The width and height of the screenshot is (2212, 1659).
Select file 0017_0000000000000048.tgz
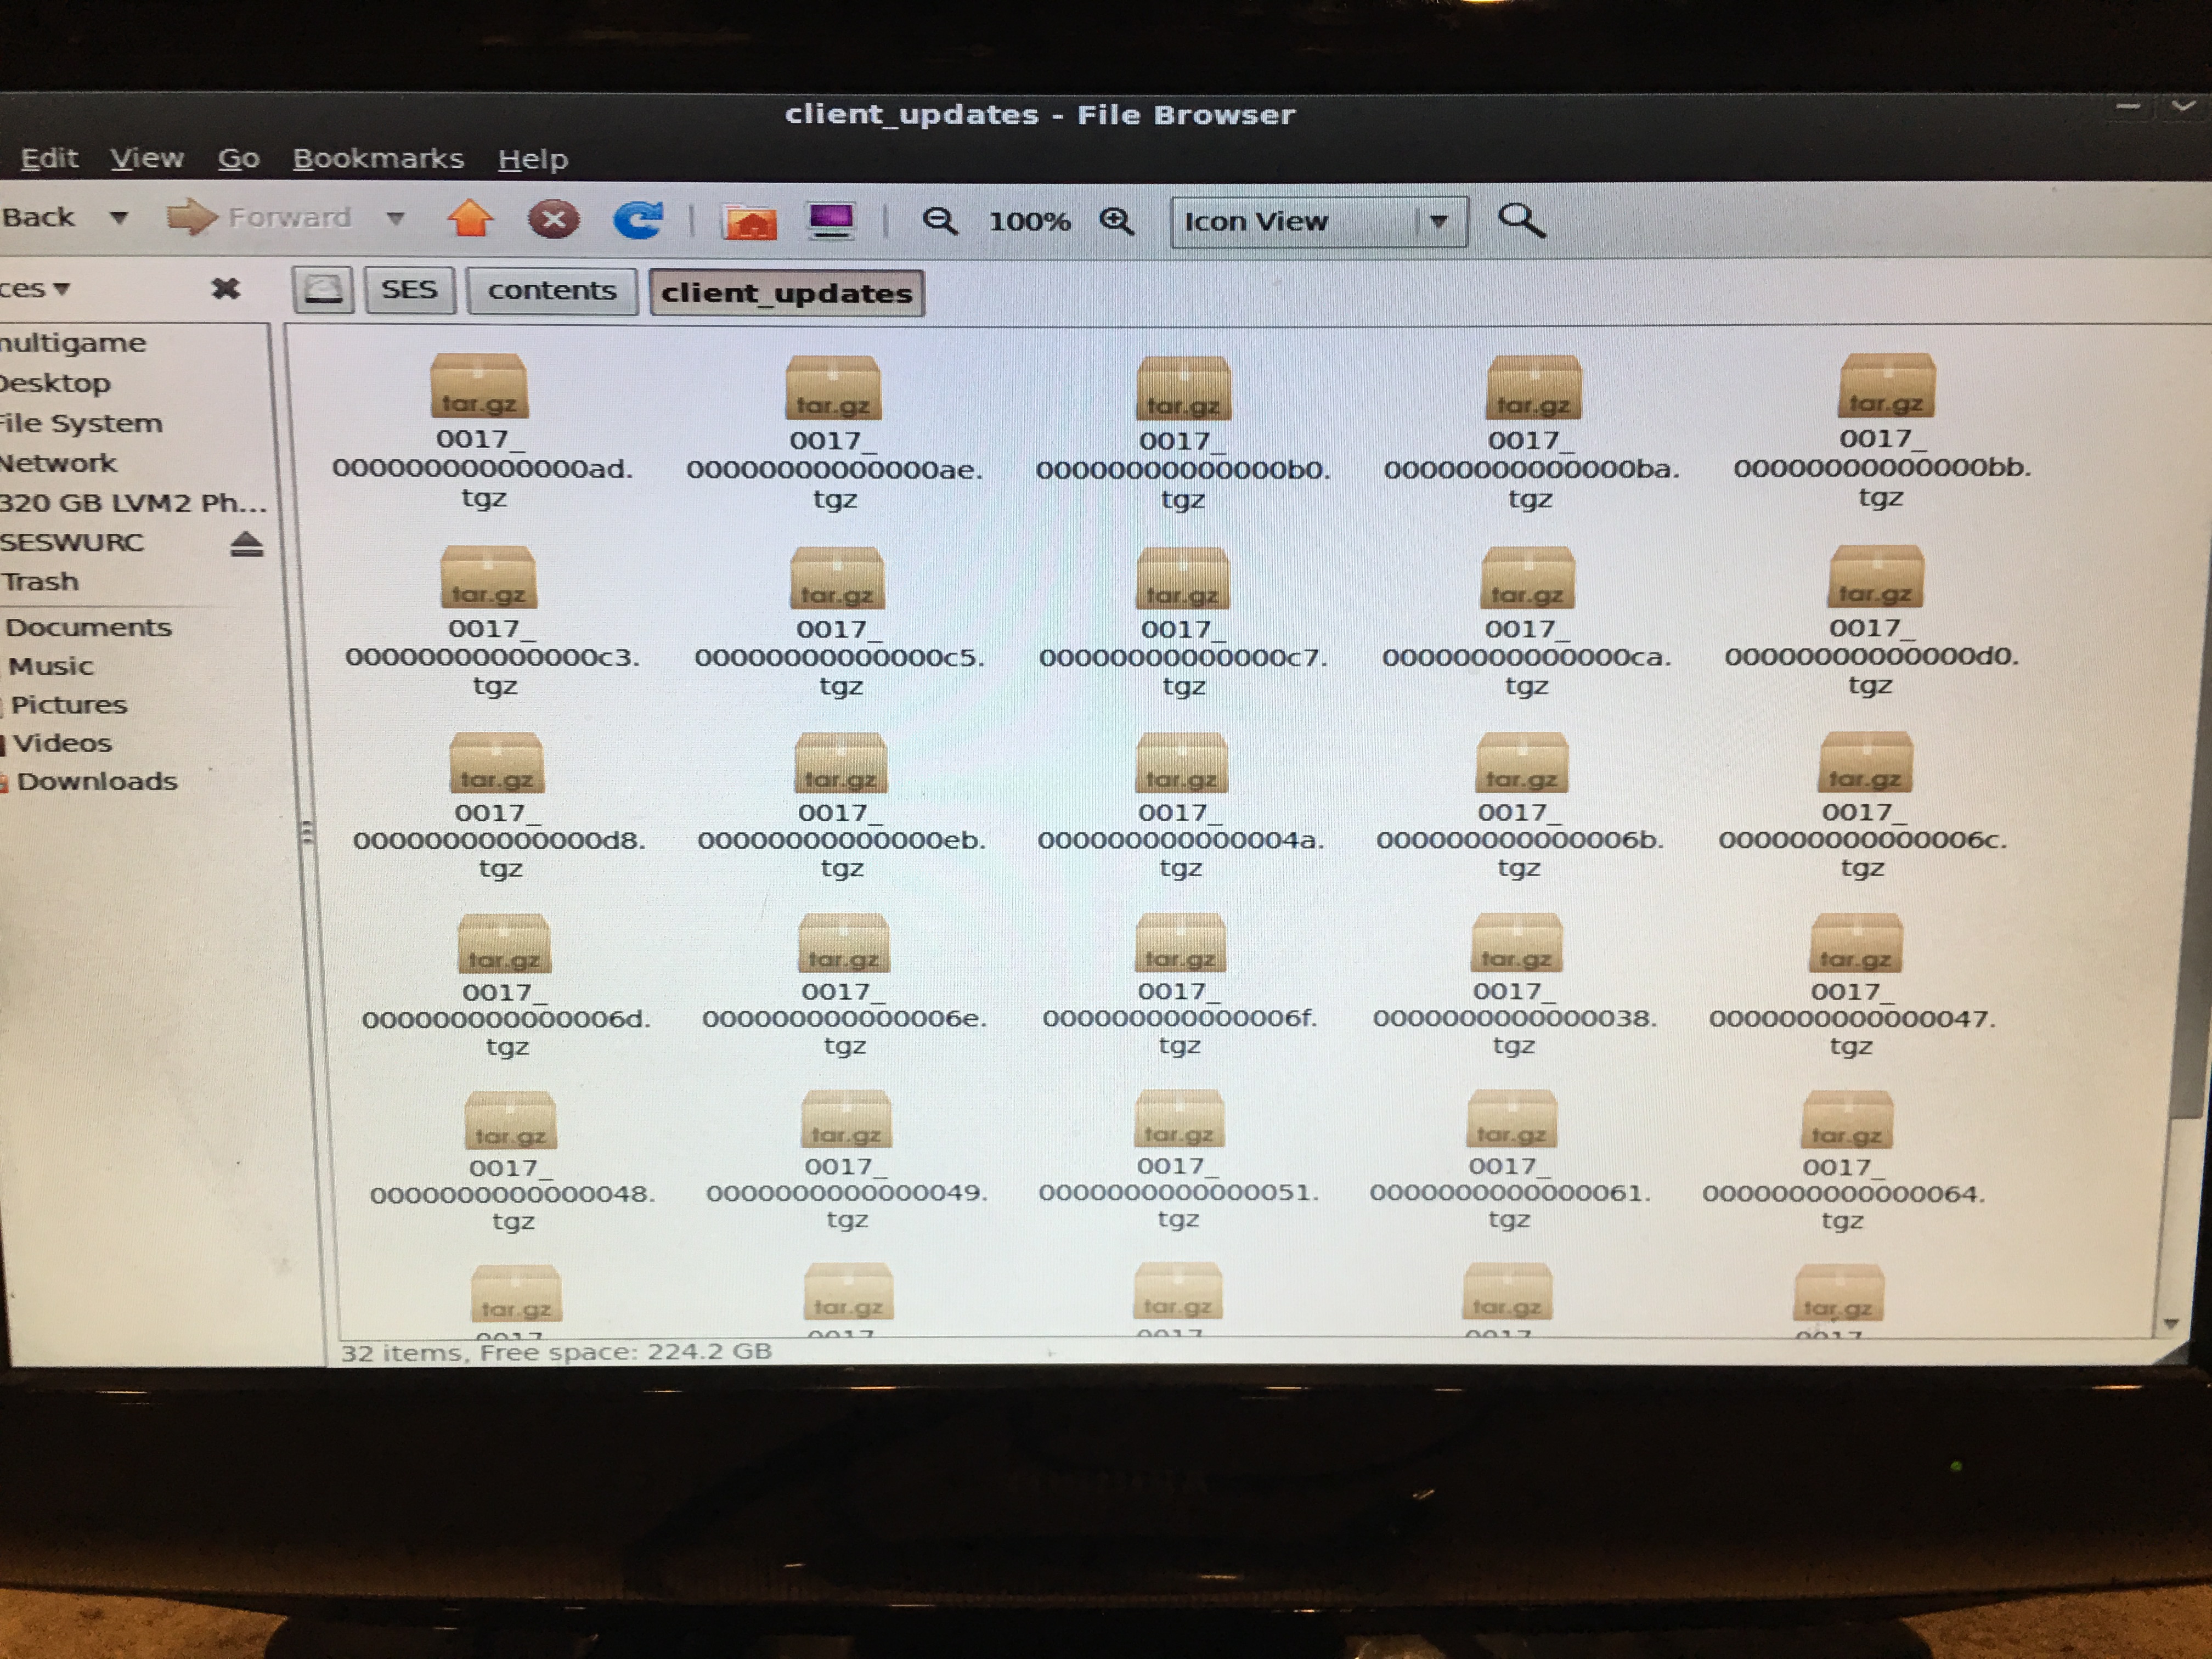click(x=512, y=1161)
